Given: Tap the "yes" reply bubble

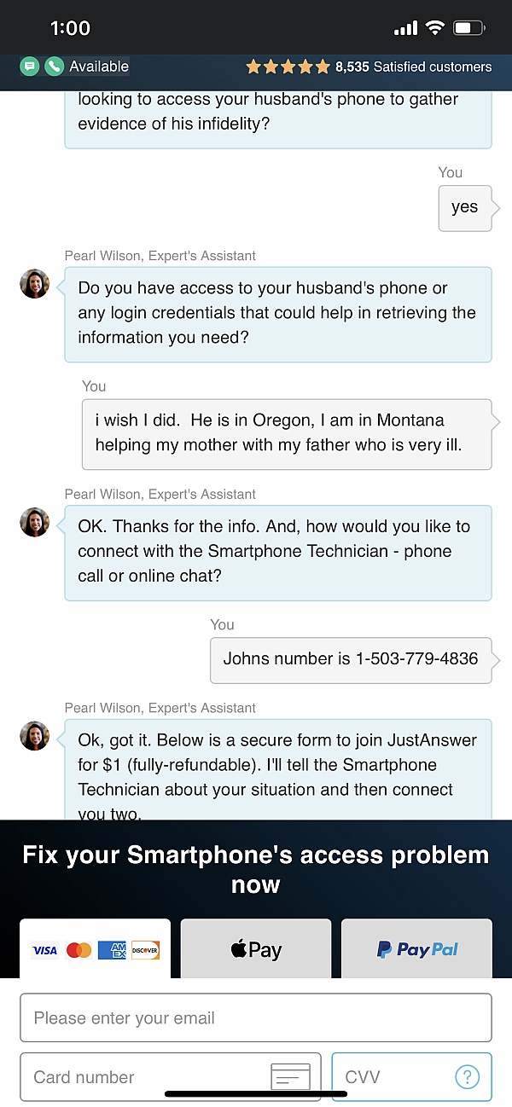Looking at the screenshot, I should pyautogui.click(x=465, y=207).
